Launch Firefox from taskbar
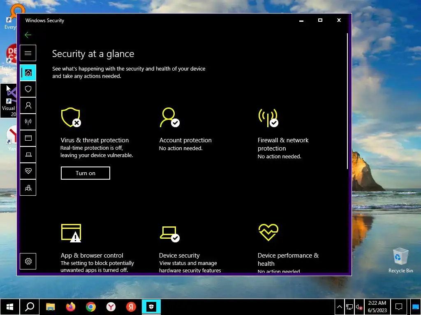The height and width of the screenshot is (315, 421). click(x=71, y=307)
